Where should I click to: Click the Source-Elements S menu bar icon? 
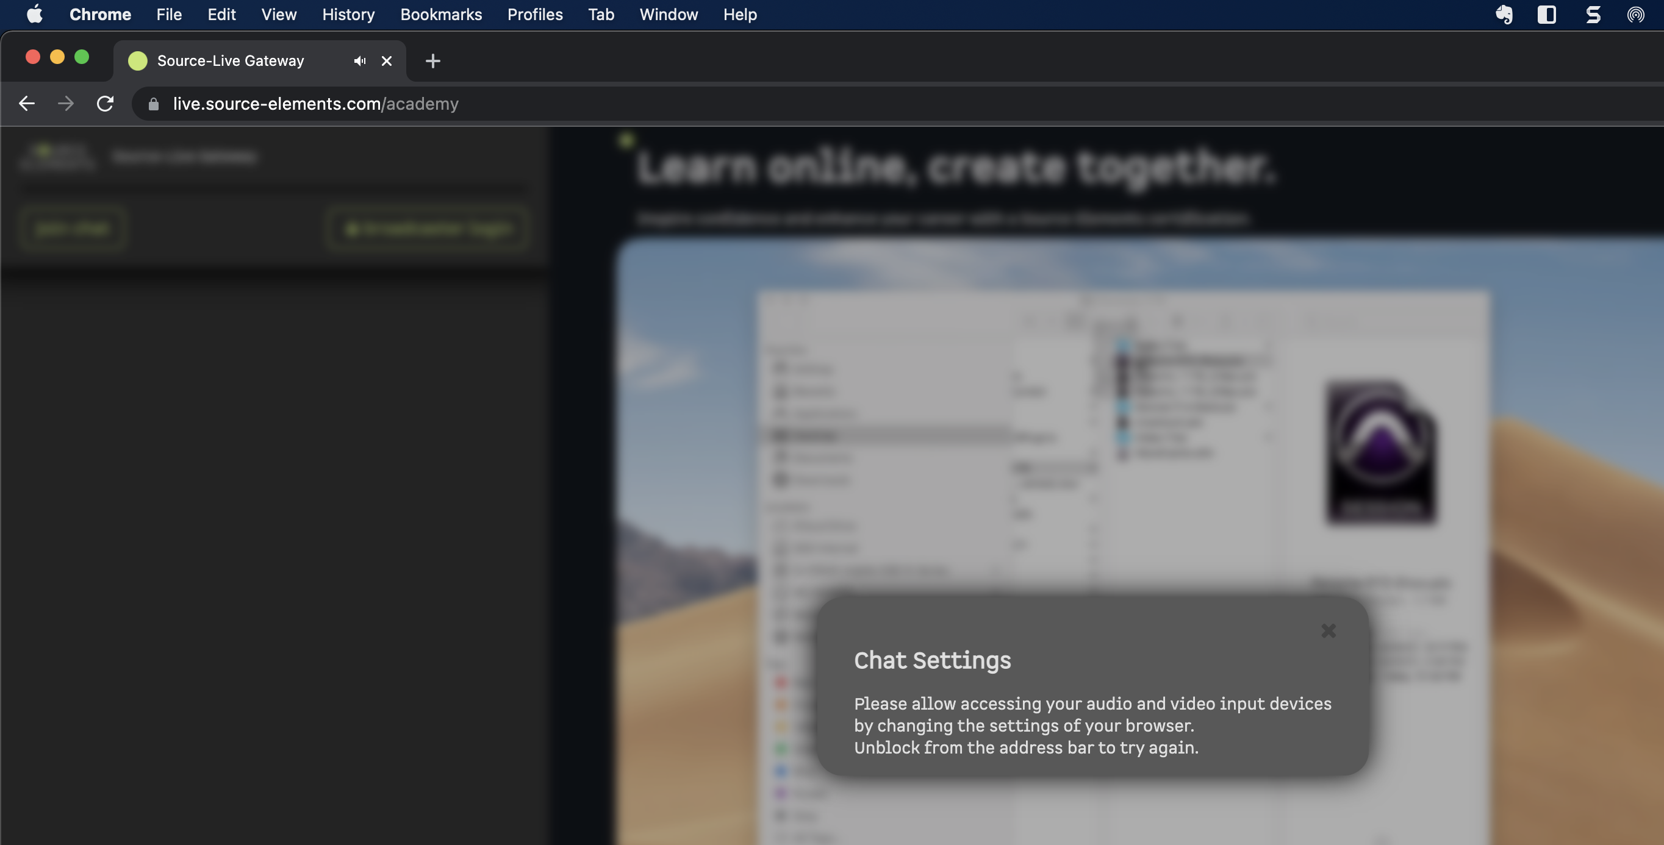(1593, 14)
